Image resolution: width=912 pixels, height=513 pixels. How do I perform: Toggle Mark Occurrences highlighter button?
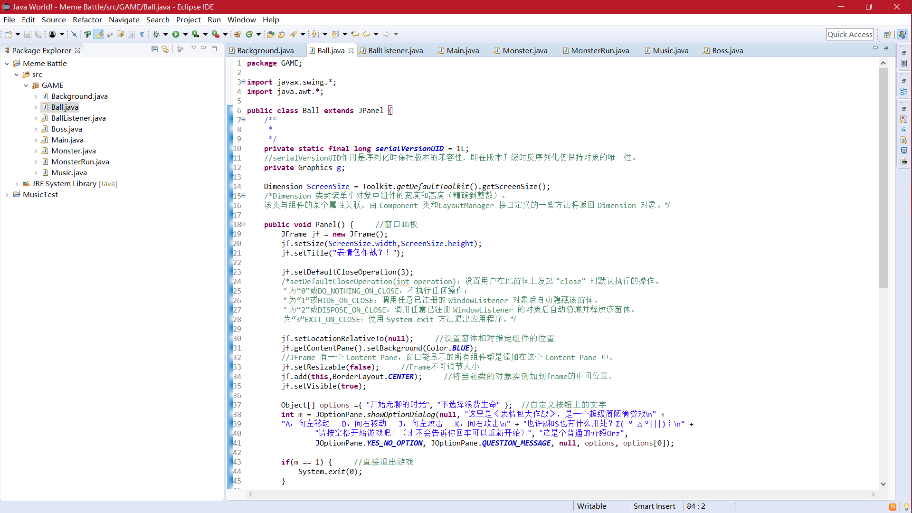click(x=98, y=34)
